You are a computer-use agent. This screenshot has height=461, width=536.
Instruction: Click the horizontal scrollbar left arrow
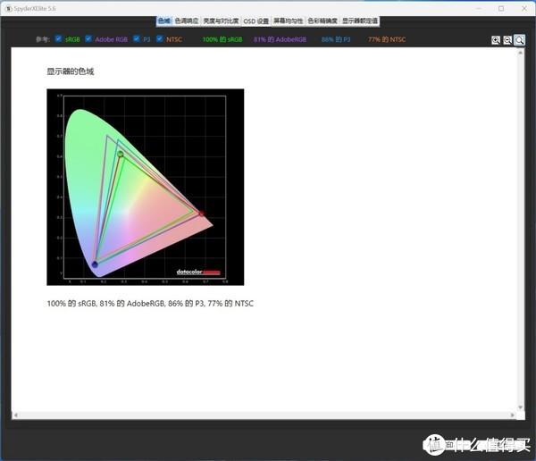(x=15, y=415)
